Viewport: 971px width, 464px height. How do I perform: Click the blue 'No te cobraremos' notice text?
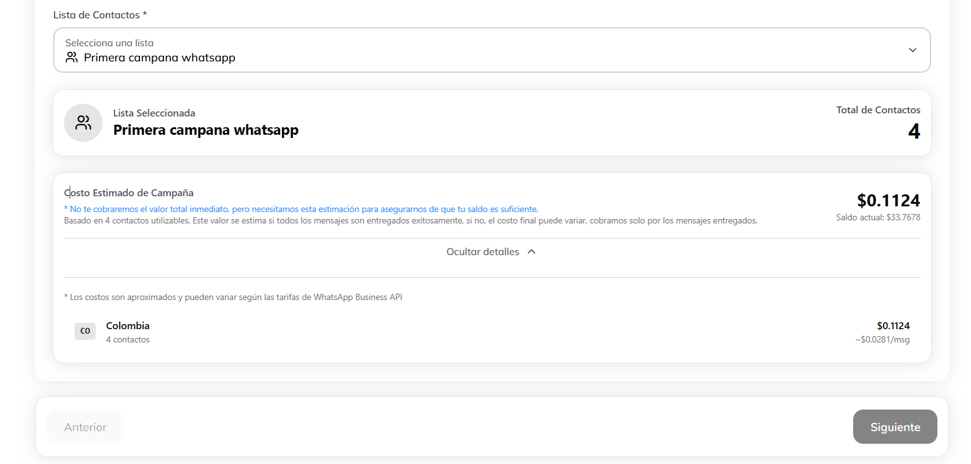click(x=301, y=209)
